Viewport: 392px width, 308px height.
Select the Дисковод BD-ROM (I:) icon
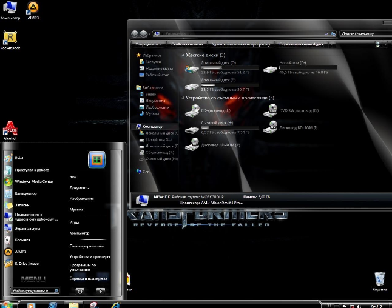270,127
